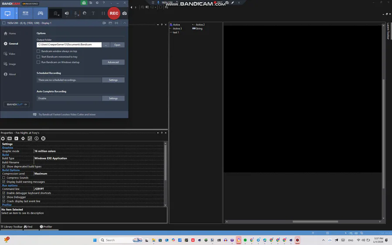
Task: Toggle the Display 1 capture area checkbox
Action: coord(4,23)
